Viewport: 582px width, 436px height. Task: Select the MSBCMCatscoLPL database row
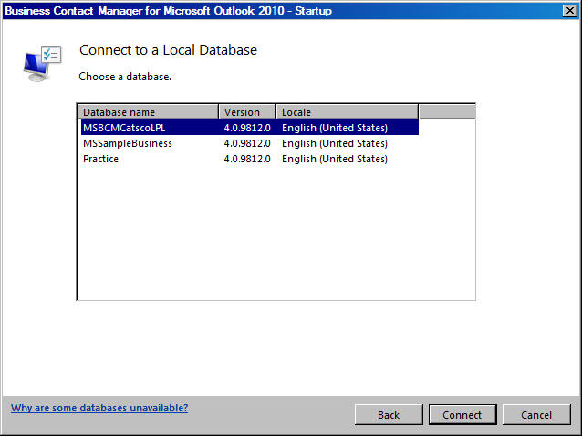(250, 128)
